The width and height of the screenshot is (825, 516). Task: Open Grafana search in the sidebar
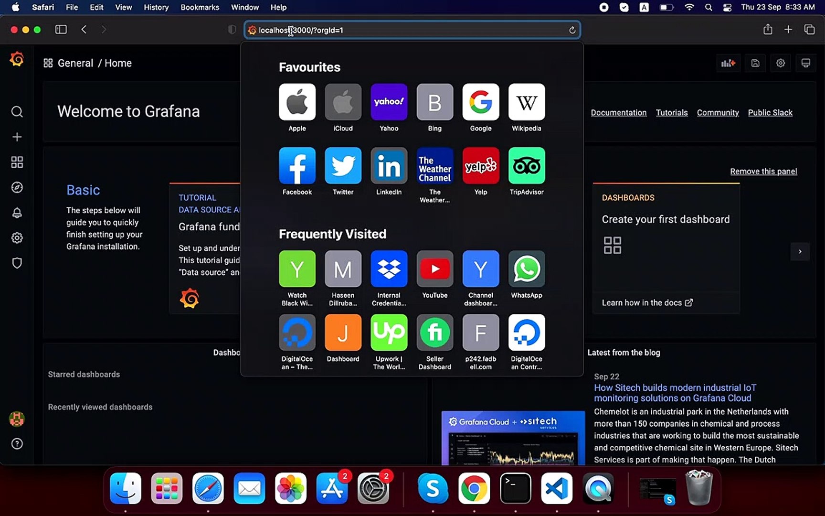pos(17,112)
